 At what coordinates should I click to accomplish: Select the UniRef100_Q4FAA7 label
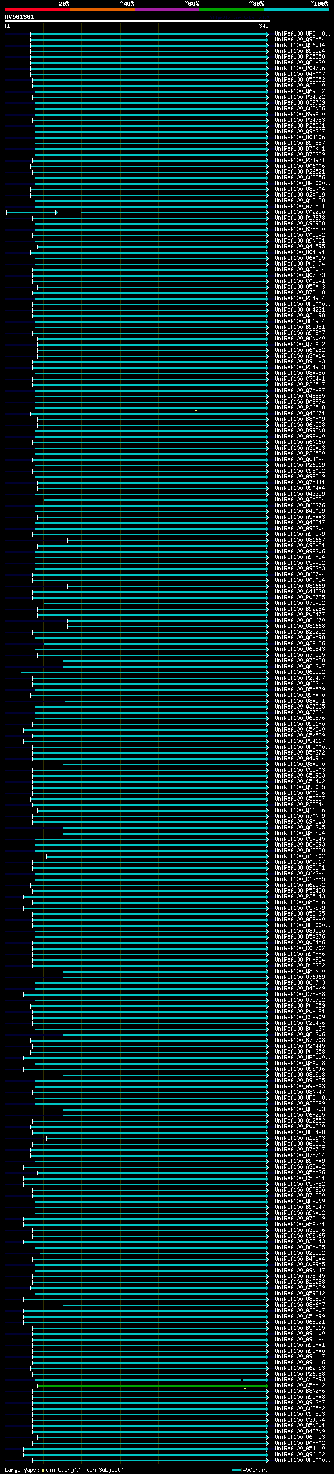[x=300, y=74]
